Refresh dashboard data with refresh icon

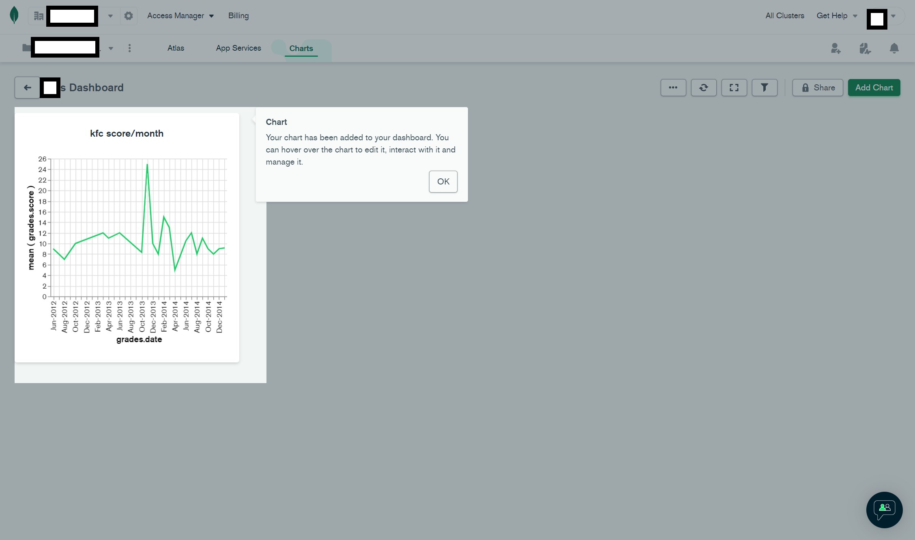703,88
